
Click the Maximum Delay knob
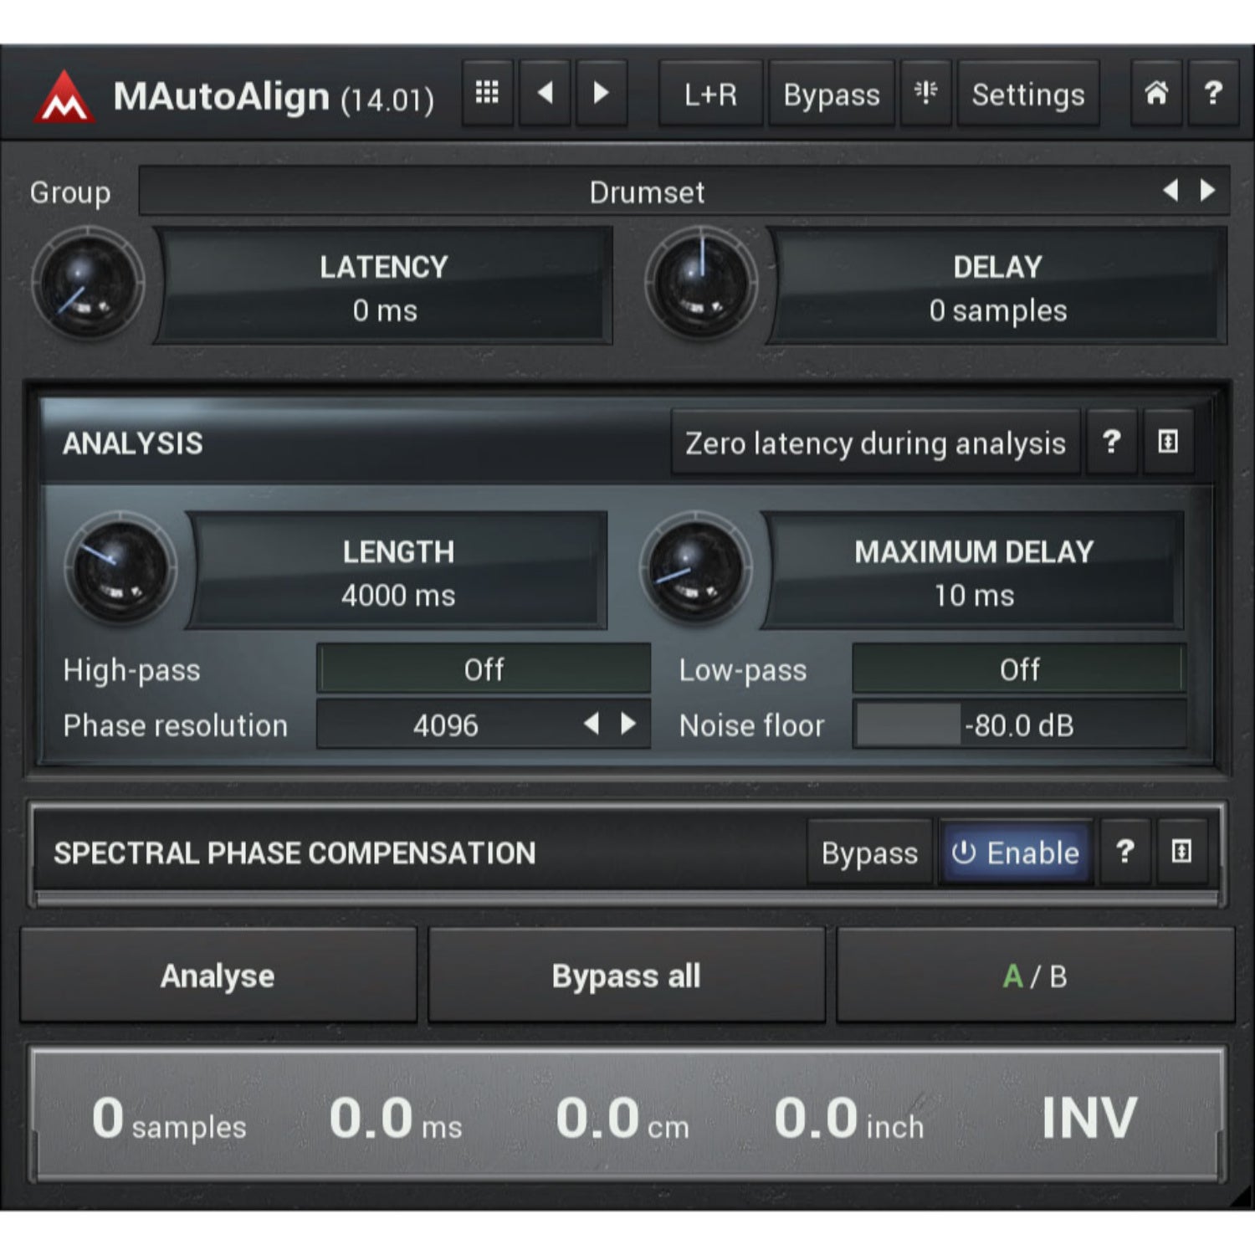point(695,569)
